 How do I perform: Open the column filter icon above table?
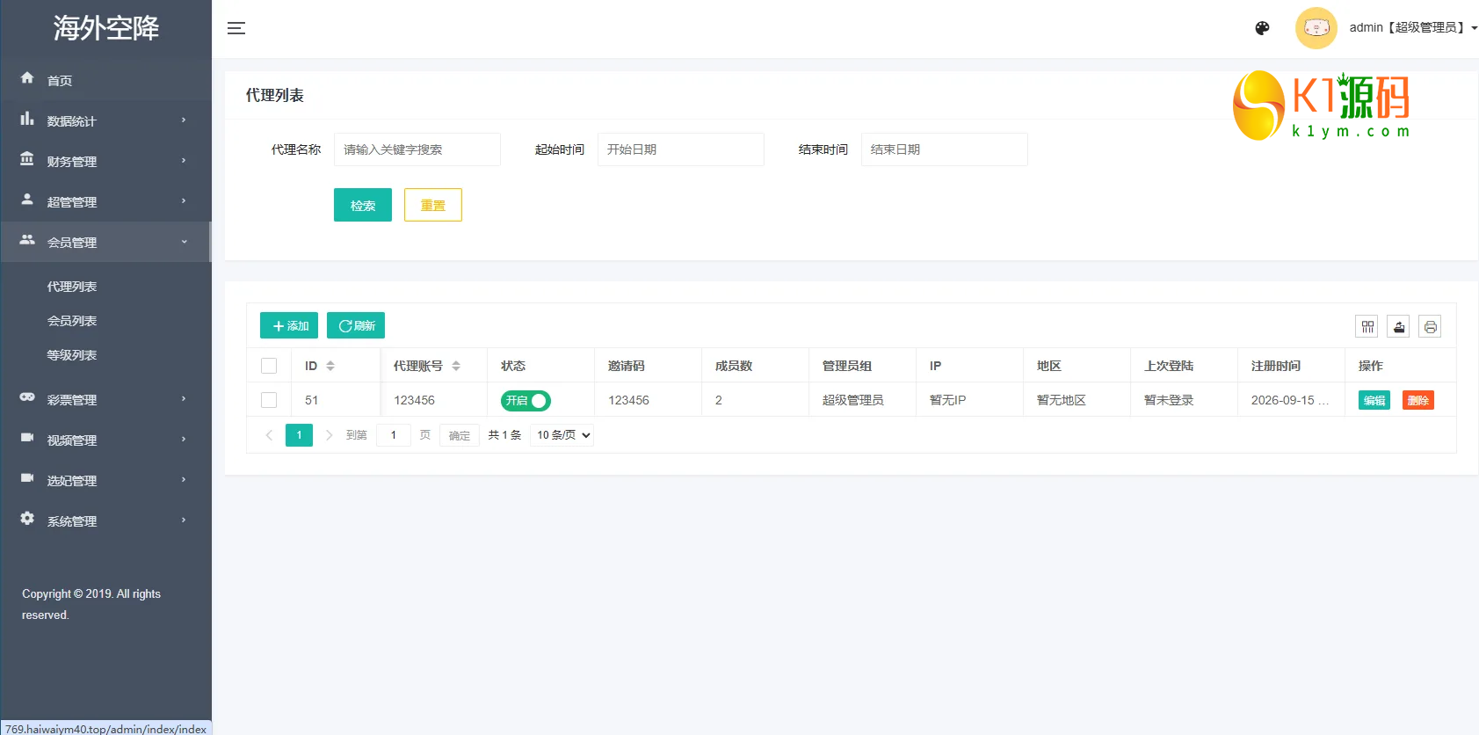click(x=1367, y=327)
